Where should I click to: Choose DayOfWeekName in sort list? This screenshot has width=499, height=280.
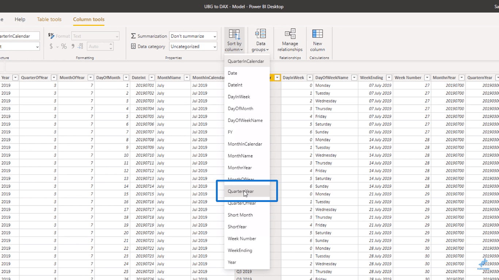[x=247, y=120]
